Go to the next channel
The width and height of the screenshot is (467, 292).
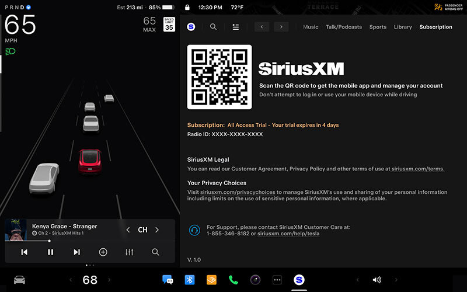(x=157, y=230)
